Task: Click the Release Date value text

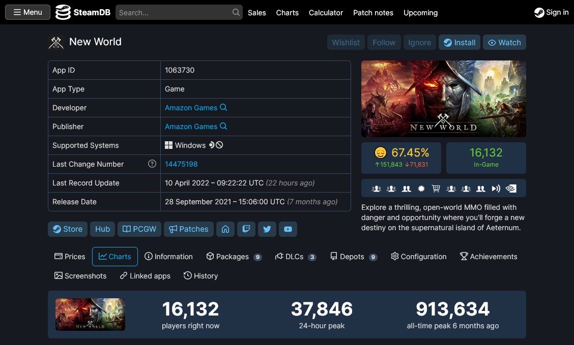Action: [x=224, y=202]
